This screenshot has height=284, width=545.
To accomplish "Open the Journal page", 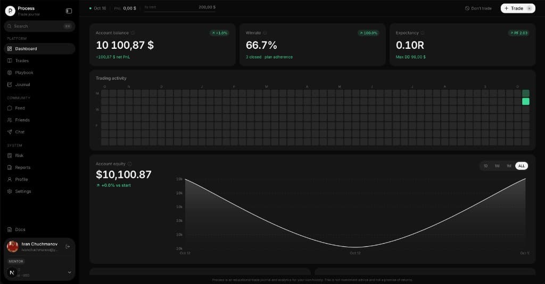I will [39, 84].
